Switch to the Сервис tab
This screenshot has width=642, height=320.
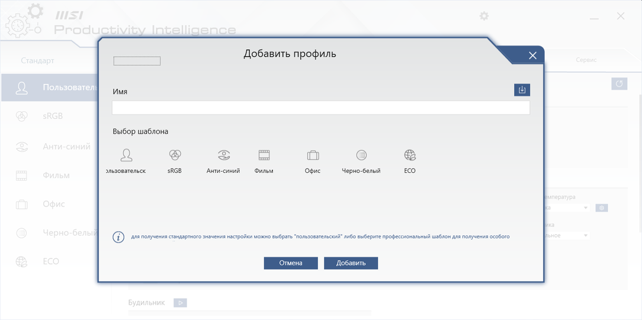click(586, 60)
